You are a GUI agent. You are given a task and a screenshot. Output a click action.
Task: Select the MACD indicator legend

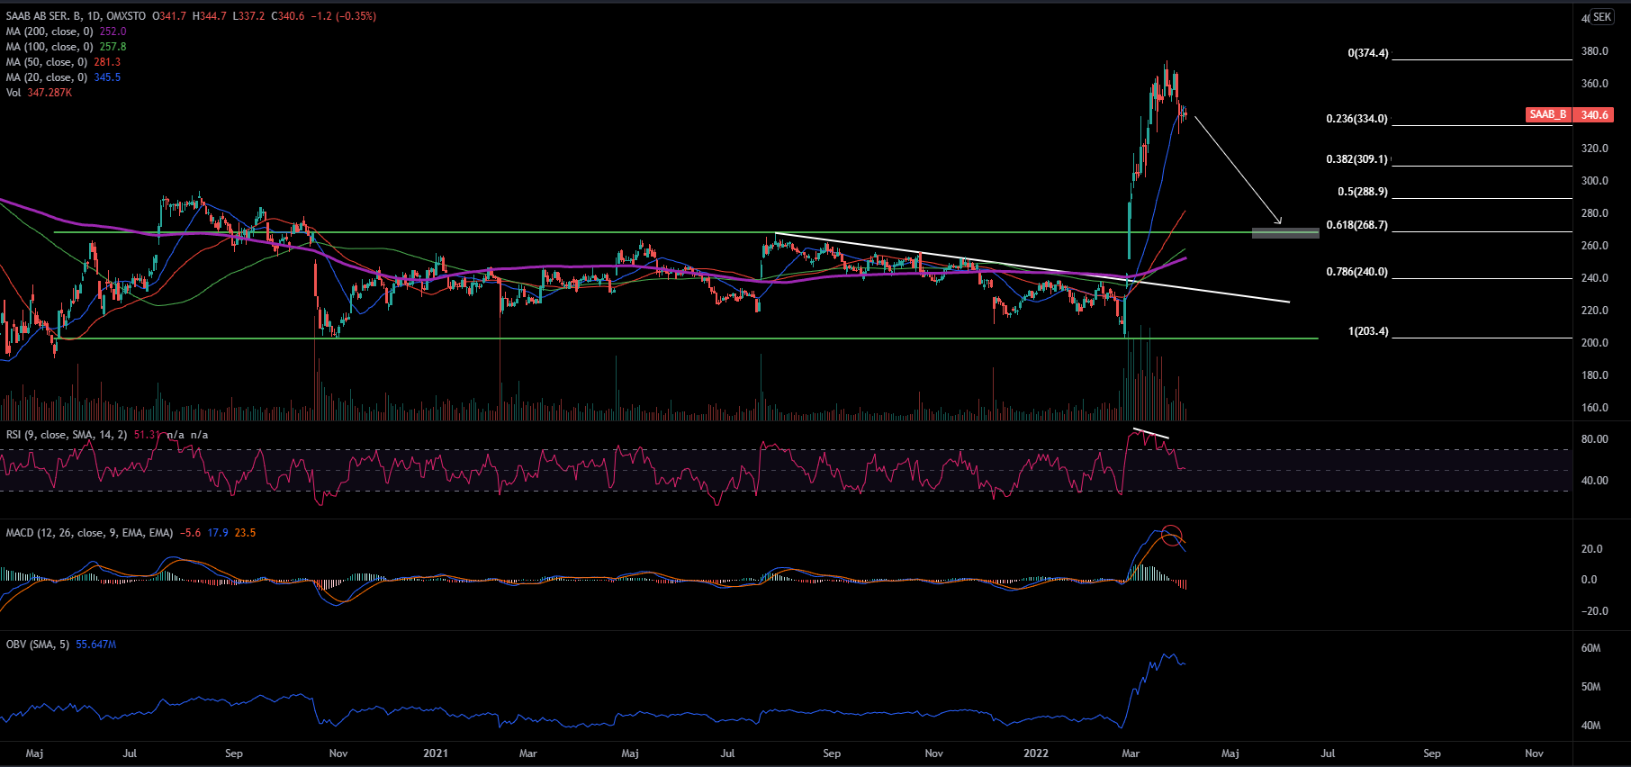(x=89, y=533)
